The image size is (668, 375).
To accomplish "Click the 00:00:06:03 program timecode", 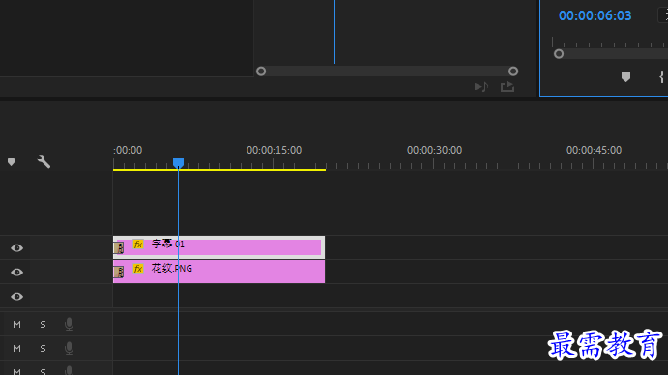I will pyautogui.click(x=595, y=15).
